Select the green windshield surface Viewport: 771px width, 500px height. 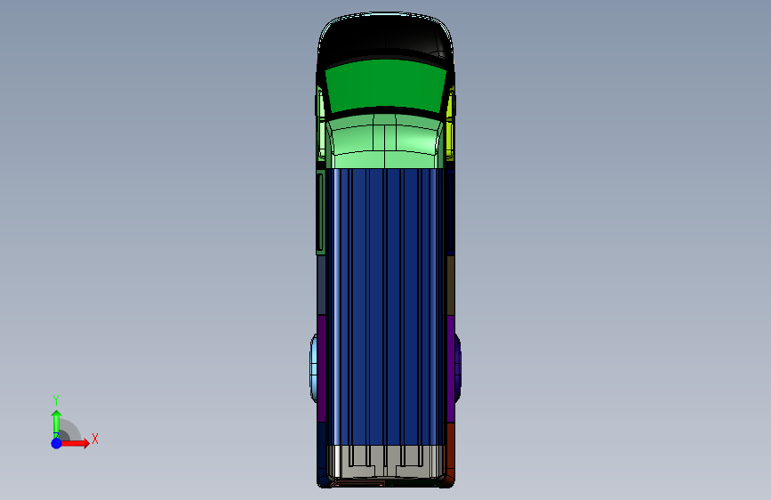coord(386,85)
